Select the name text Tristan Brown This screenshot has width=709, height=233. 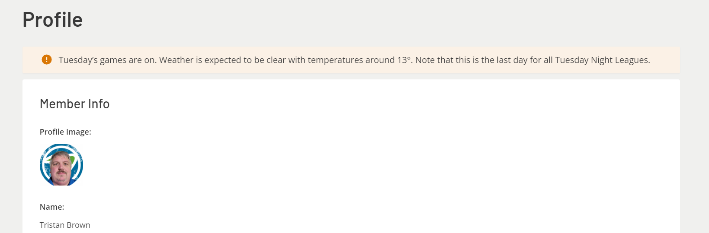65,225
